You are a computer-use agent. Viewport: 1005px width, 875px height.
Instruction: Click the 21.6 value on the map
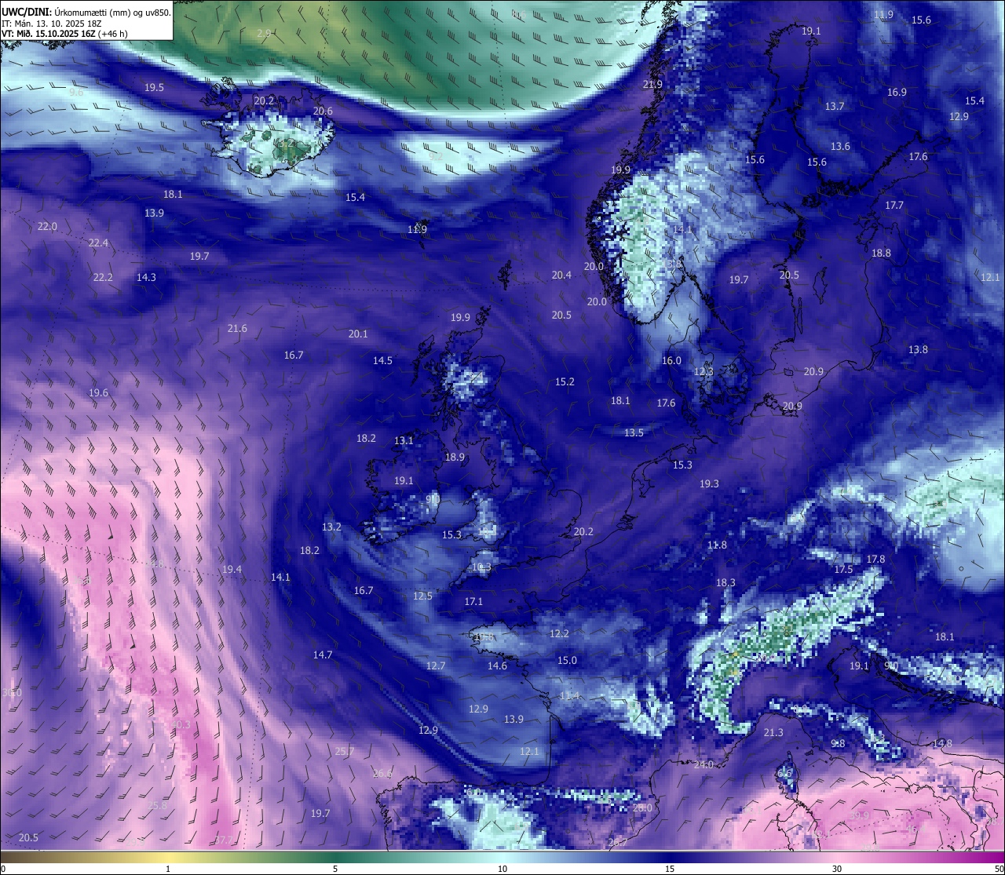(237, 329)
